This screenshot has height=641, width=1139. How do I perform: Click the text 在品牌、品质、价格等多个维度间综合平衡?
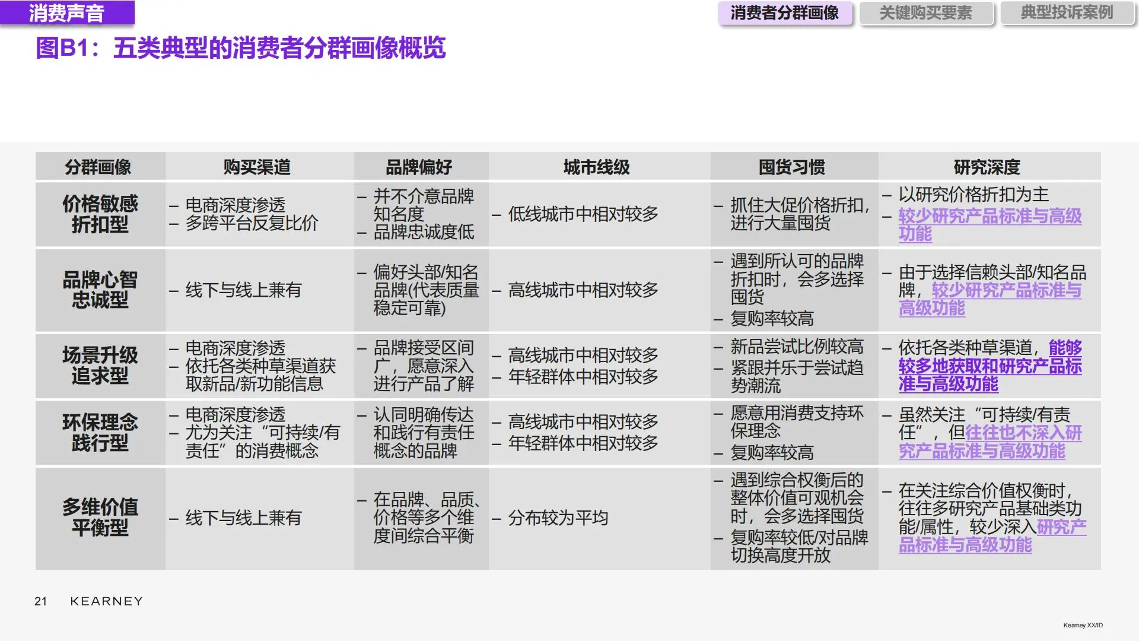coord(427,518)
